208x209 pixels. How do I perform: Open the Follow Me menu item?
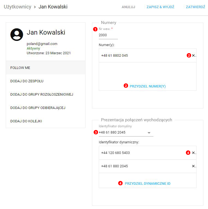point(46,68)
